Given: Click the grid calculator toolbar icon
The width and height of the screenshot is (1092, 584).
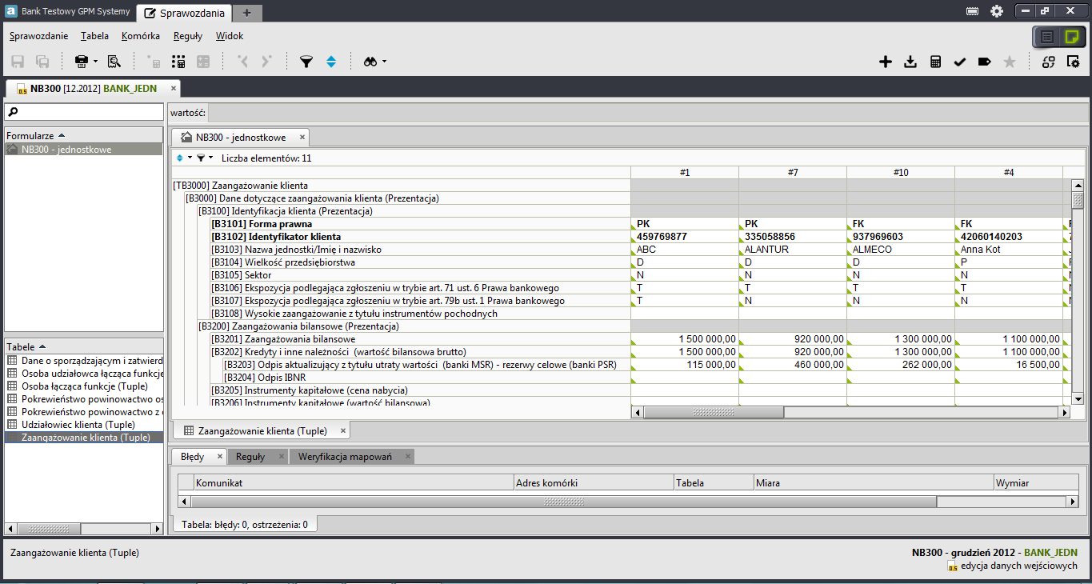Looking at the screenshot, I should 179,62.
